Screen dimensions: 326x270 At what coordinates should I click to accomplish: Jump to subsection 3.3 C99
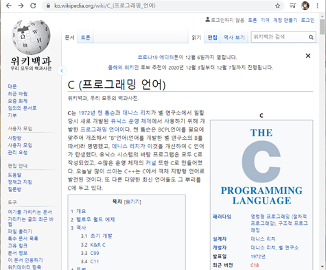pos(90,253)
